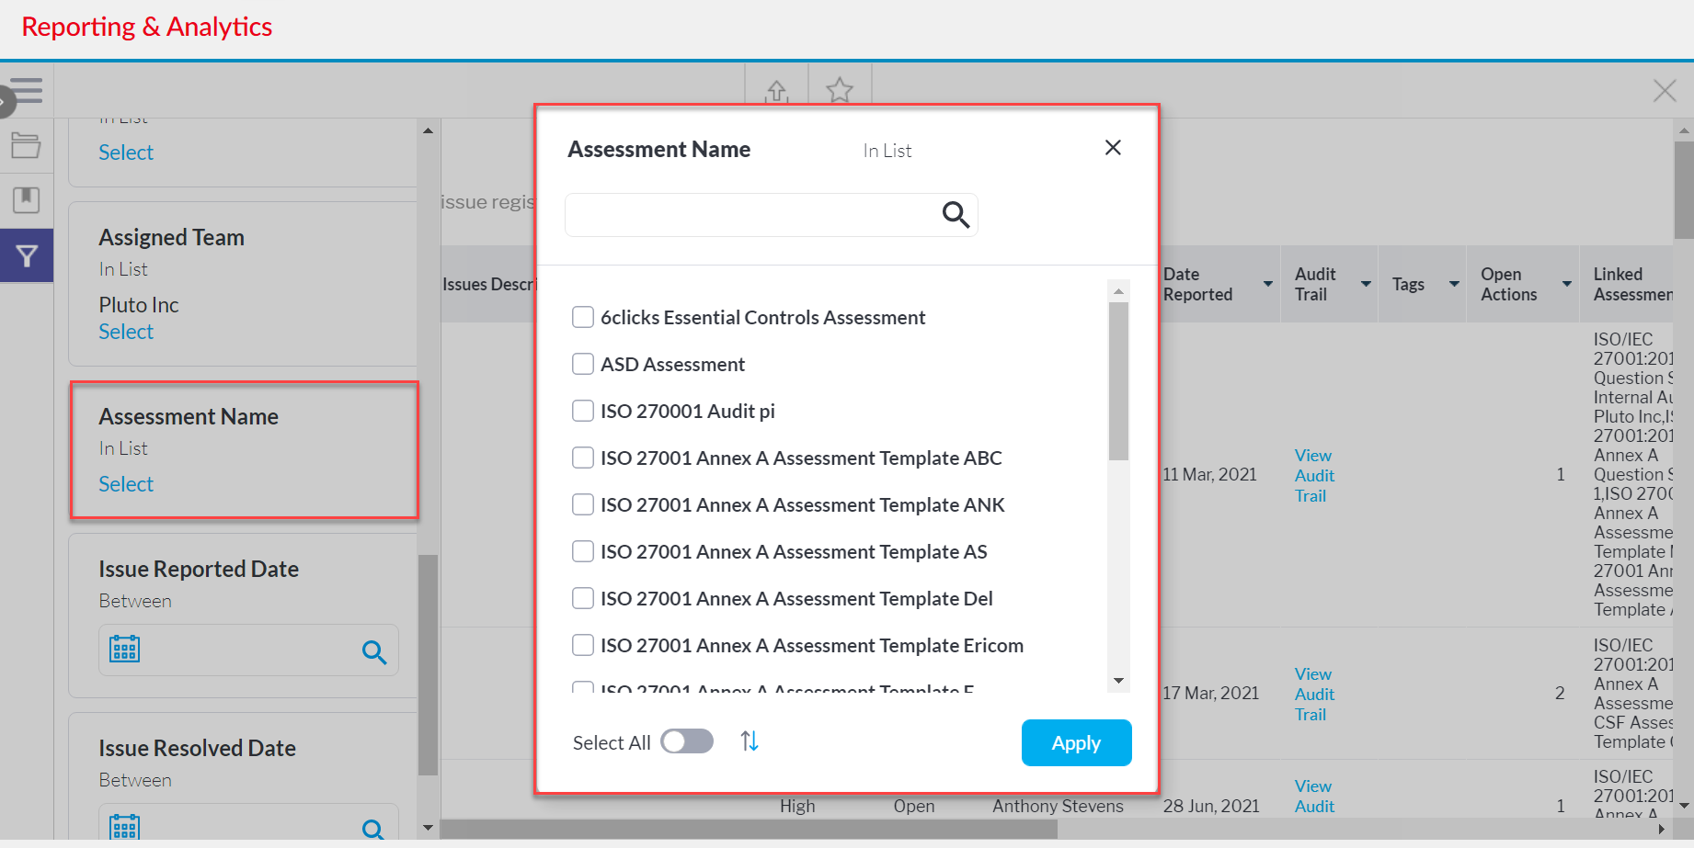1694x848 pixels.
Task: Check 6clicks Essential Controls Assessment
Action: [583, 317]
